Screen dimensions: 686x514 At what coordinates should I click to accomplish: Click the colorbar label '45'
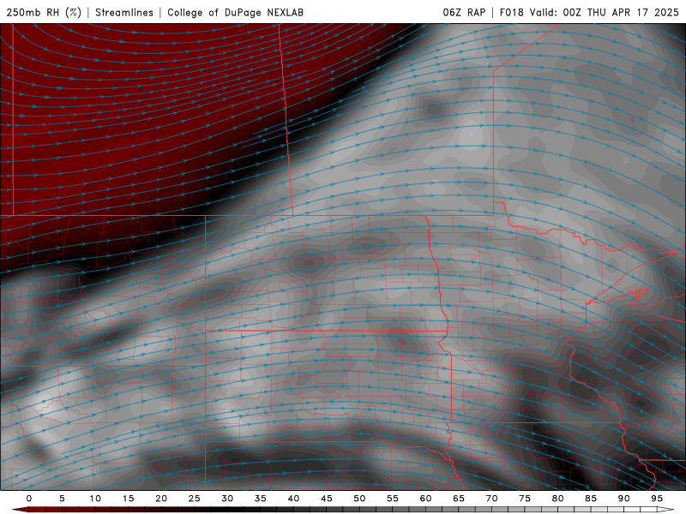pos(327,499)
